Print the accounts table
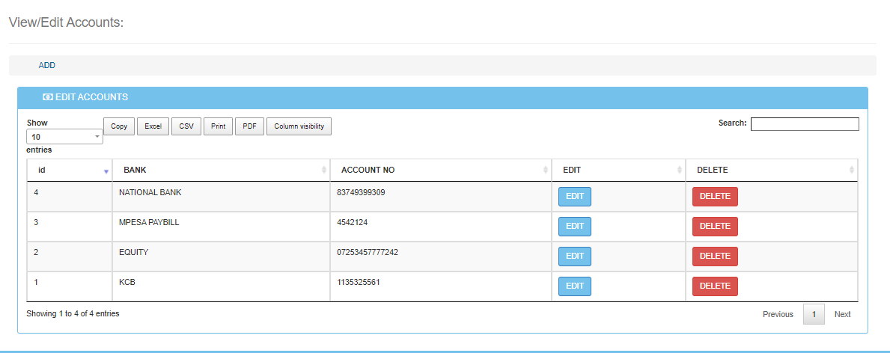This screenshot has width=890, height=353. coord(218,126)
